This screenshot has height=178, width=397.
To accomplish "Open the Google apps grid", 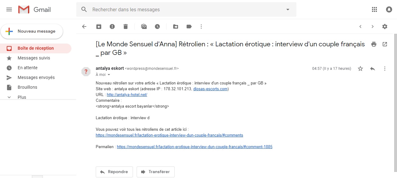I will click(x=374, y=9).
